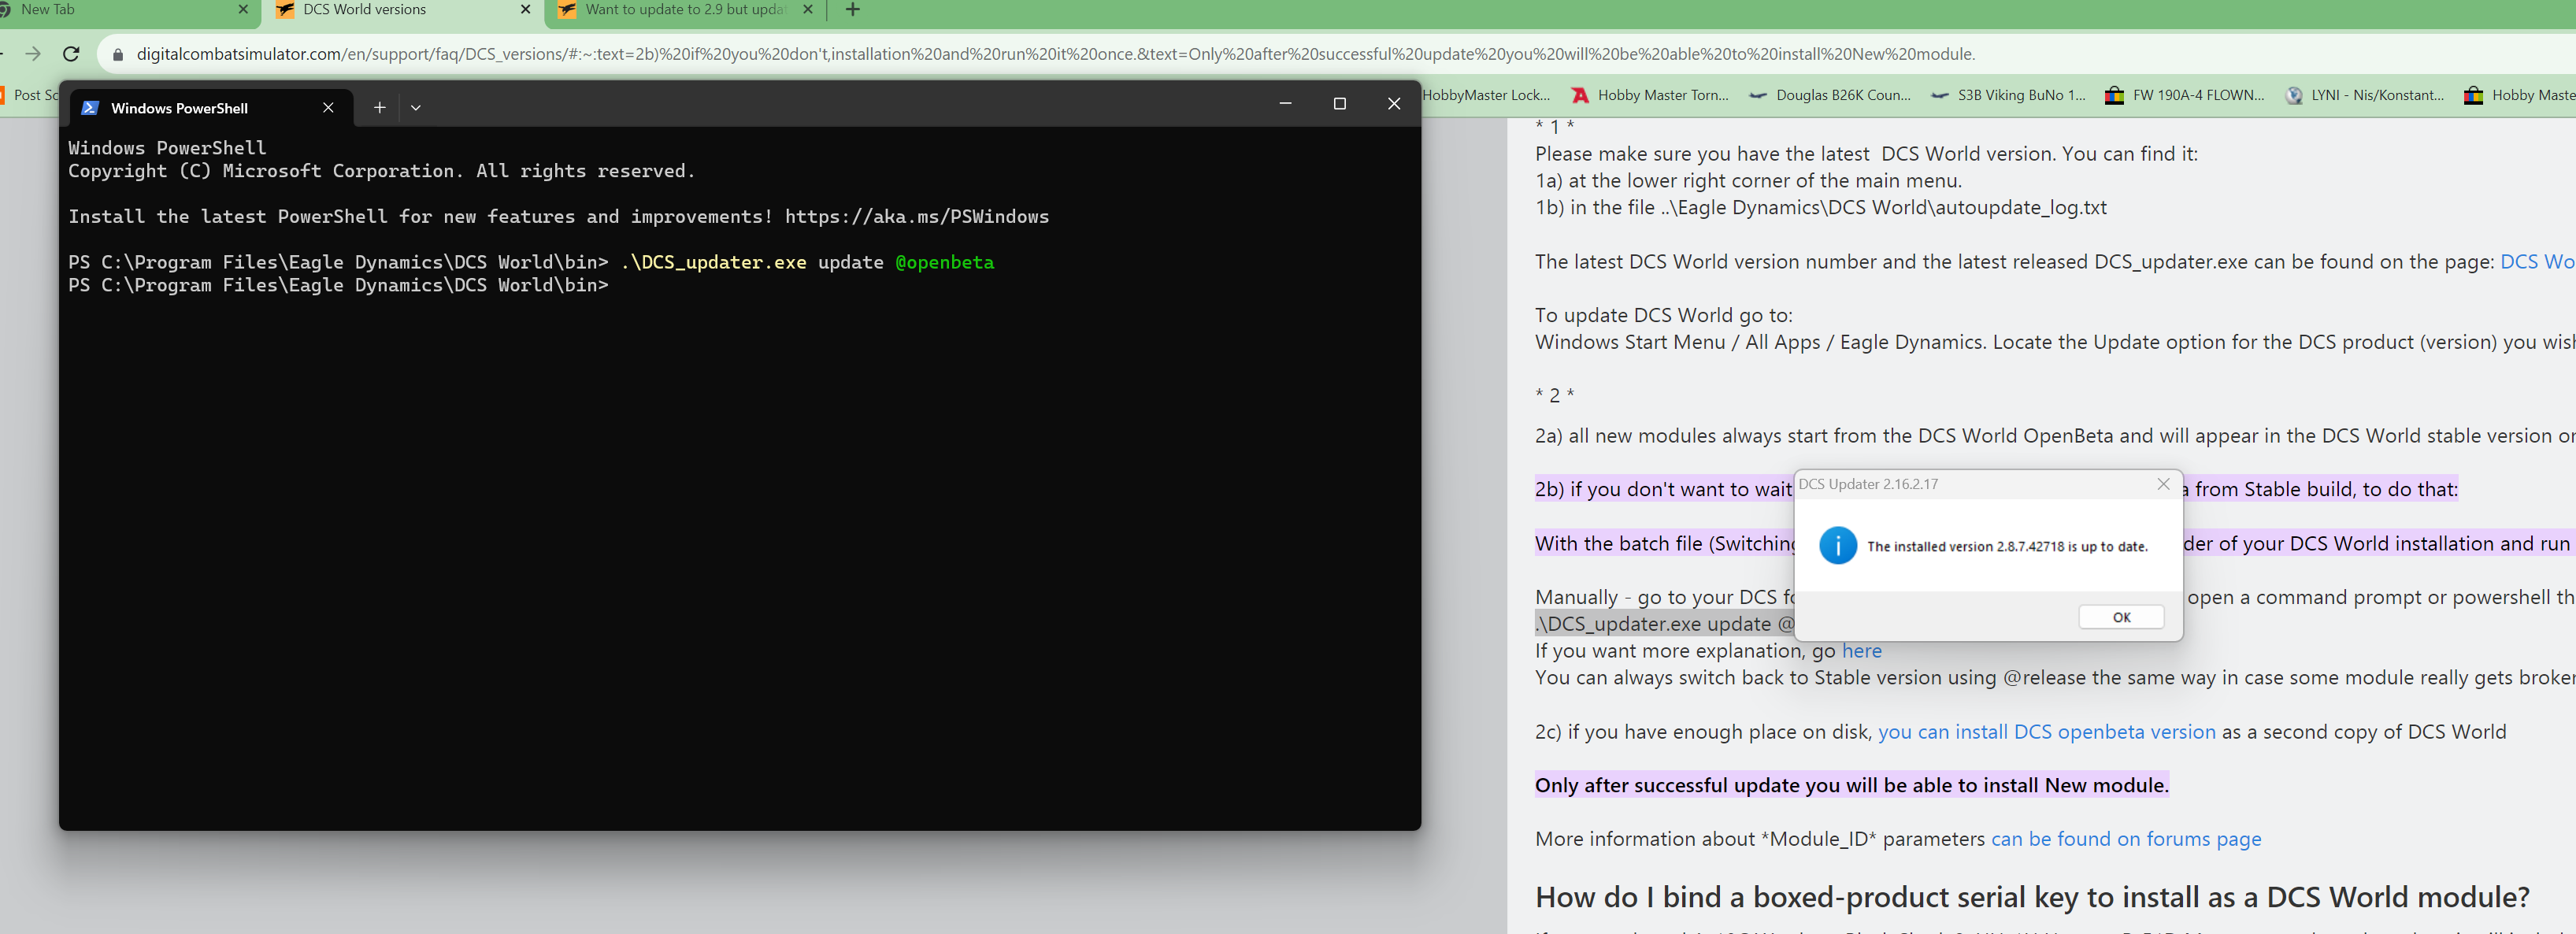Open the HobbyMaster Lock... bookmark

[x=1486, y=95]
